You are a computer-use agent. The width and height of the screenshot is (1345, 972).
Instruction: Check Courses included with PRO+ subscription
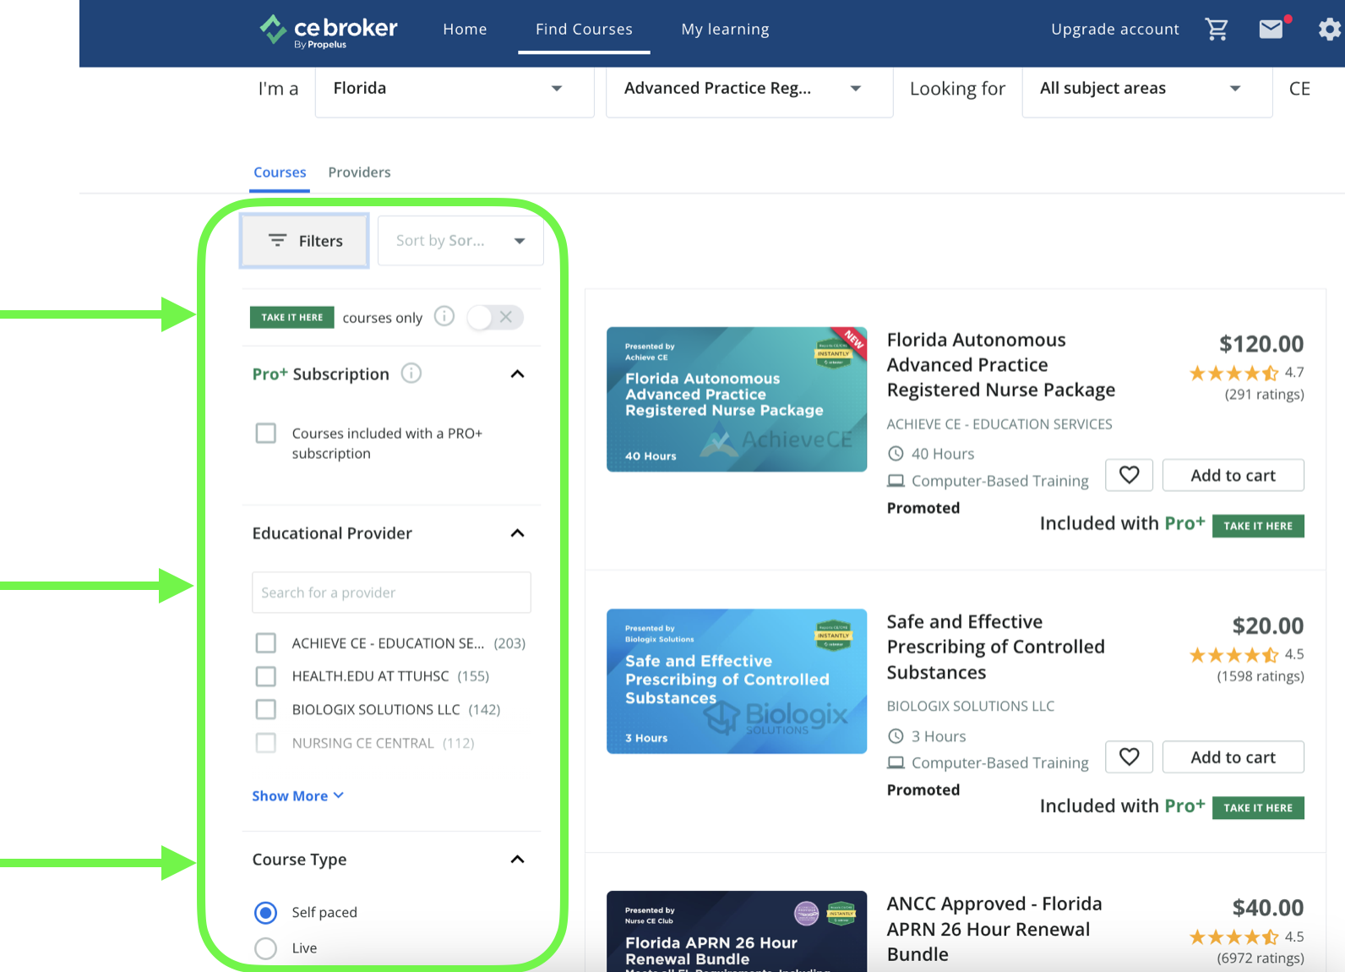pyautogui.click(x=266, y=434)
